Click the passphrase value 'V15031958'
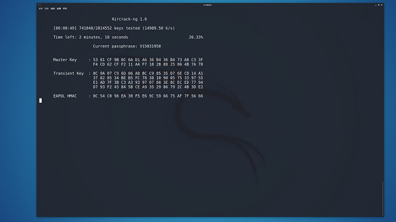 (x=150, y=46)
